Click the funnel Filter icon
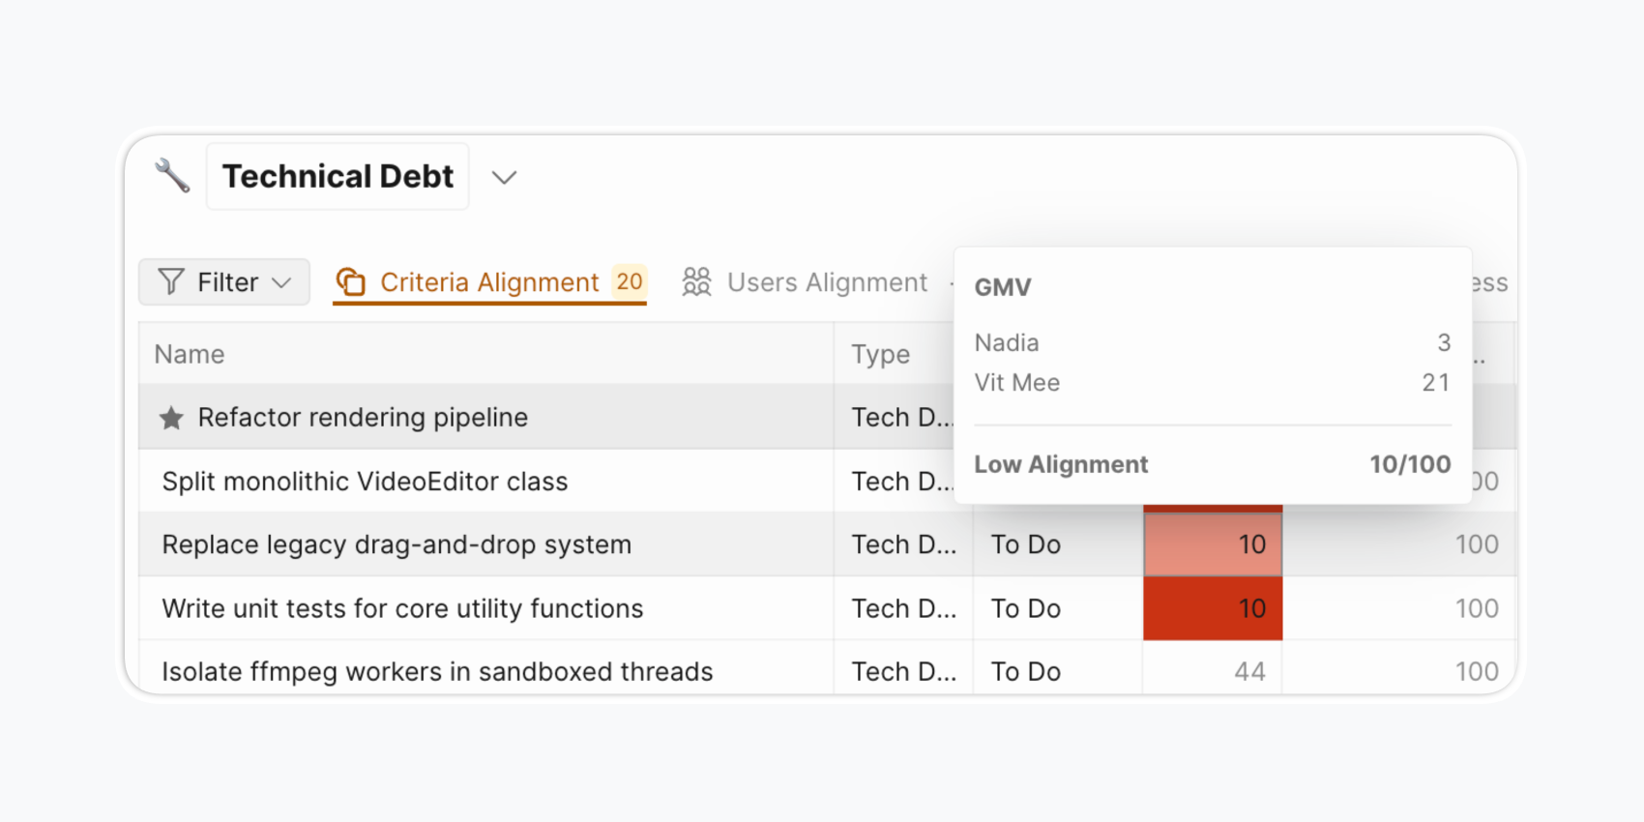This screenshot has height=822, width=1644. [x=171, y=281]
